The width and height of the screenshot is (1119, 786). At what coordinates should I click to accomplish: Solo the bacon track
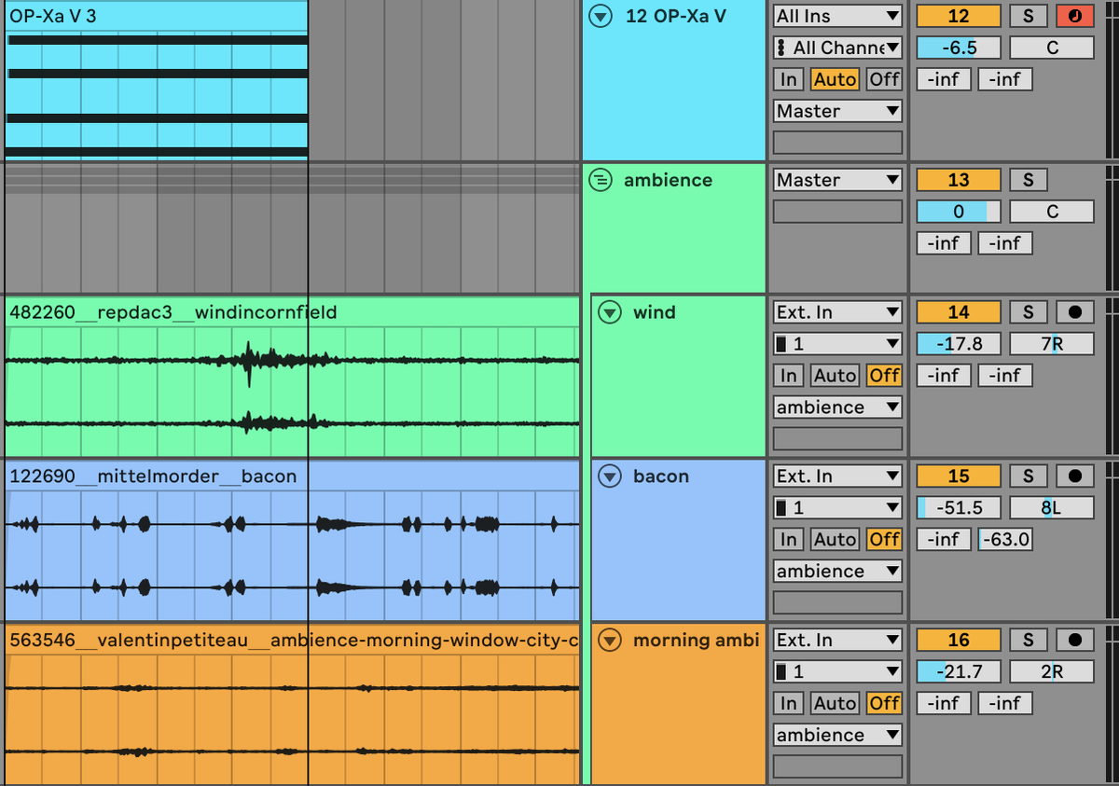(x=1029, y=476)
